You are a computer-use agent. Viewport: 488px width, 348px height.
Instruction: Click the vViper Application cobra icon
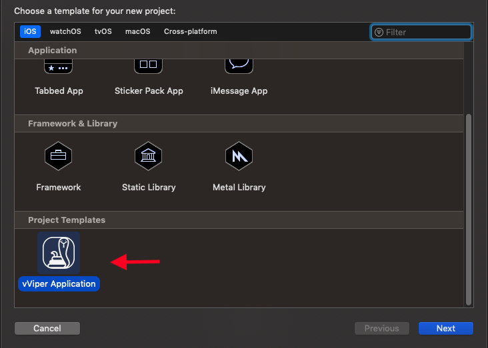(x=59, y=253)
